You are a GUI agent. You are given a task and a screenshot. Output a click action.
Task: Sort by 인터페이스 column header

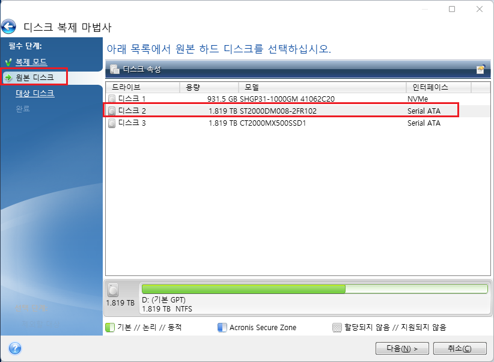point(438,87)
